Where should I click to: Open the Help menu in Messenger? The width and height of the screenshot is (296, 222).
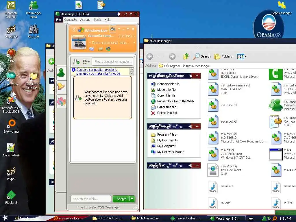click(x=108, y=20)
